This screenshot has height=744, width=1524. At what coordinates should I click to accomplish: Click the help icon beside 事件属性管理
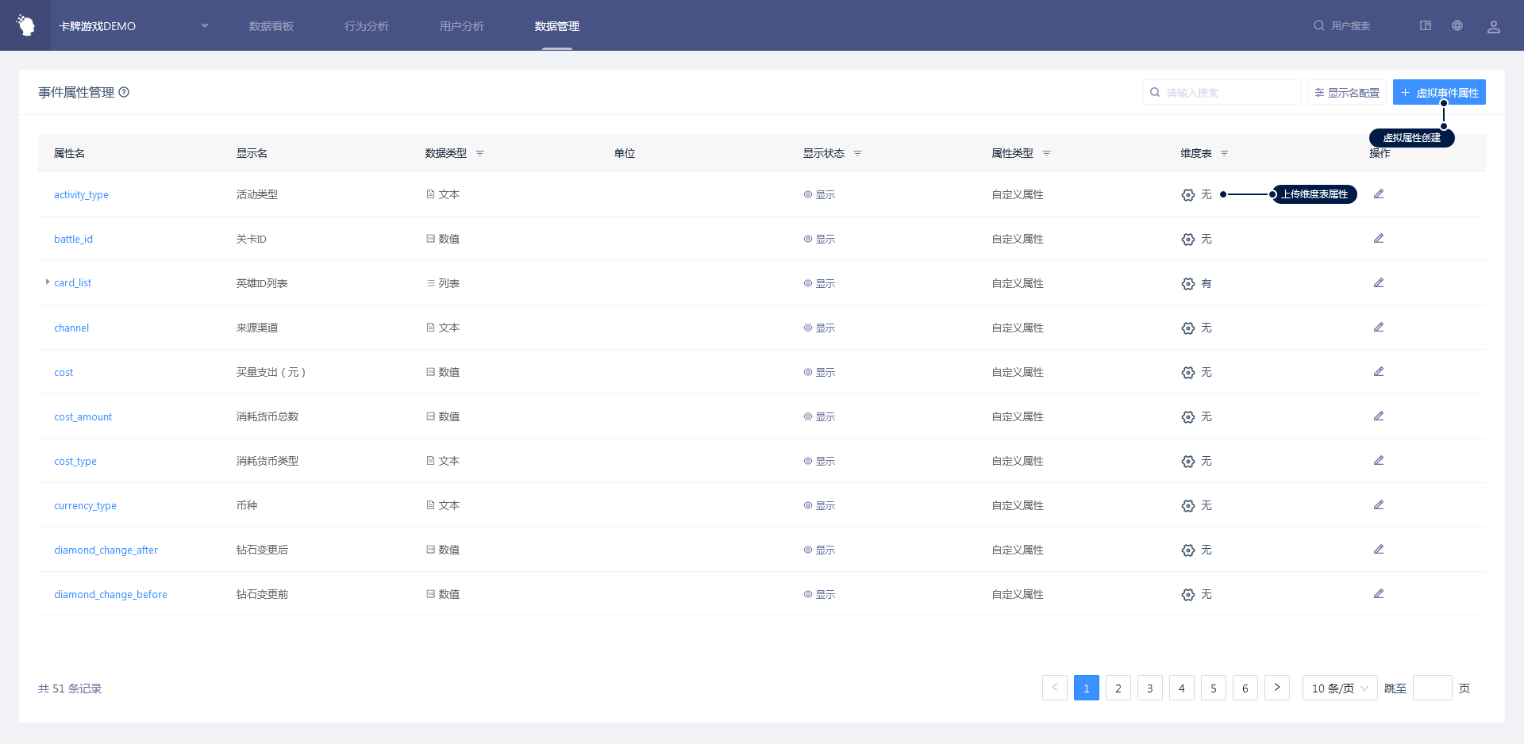pos(124,92)
